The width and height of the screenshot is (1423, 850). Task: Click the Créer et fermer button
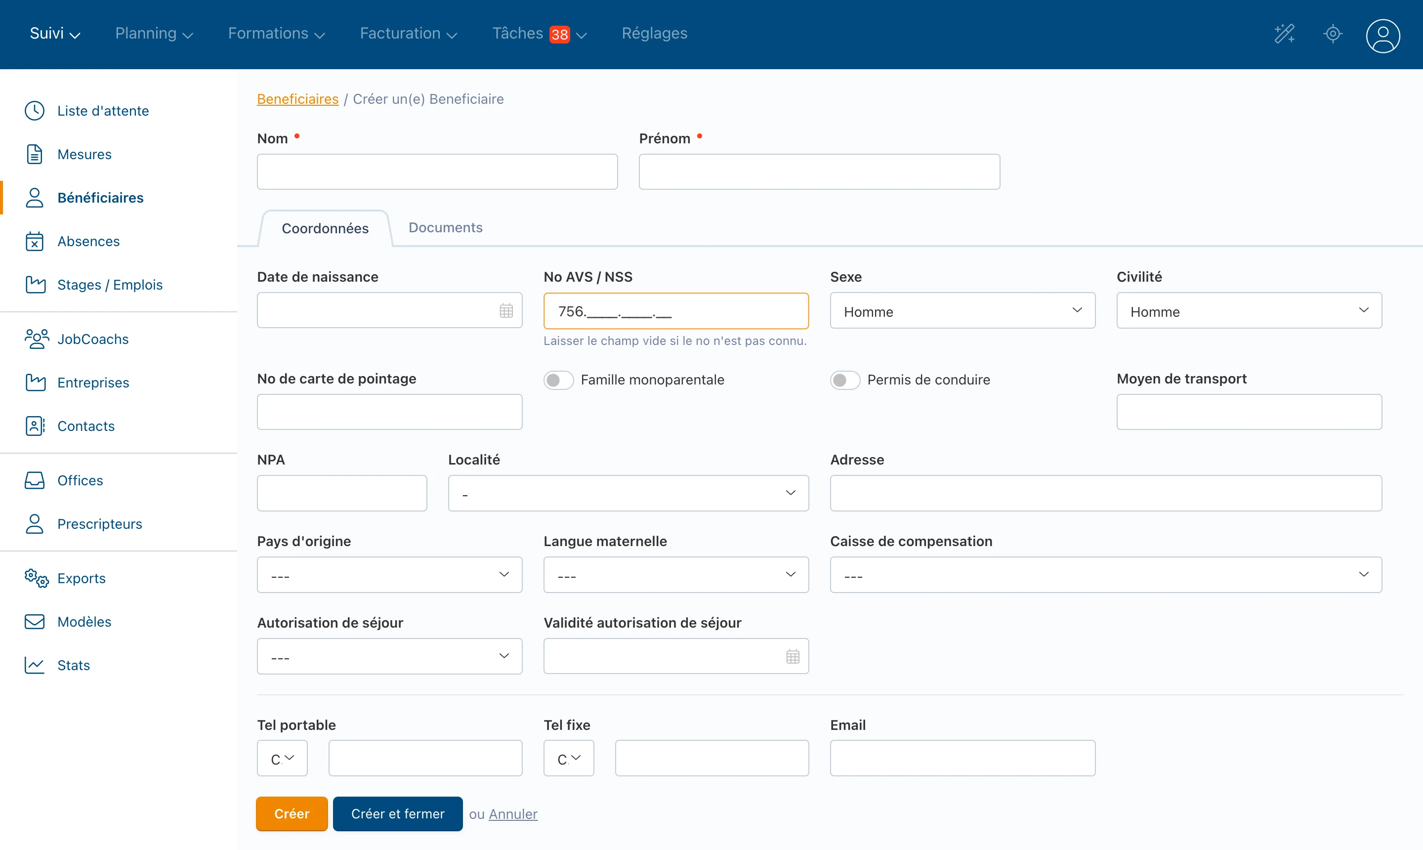[397, 813]
